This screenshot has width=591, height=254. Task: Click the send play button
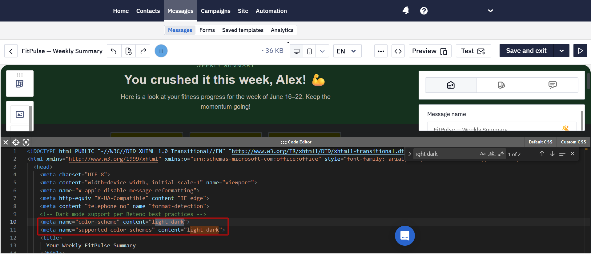580,51
